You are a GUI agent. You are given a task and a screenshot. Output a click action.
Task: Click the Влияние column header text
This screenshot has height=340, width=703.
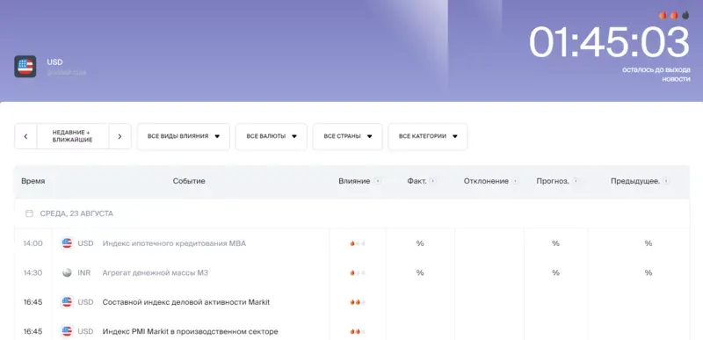click(354, 181)
